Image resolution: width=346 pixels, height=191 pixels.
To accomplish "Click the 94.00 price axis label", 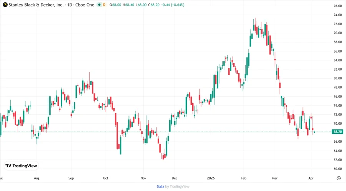I will click(338, 15).
